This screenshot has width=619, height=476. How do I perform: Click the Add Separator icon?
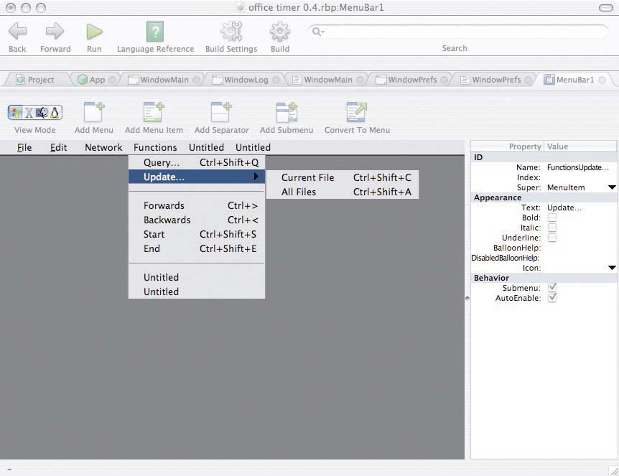pos(221,113)
